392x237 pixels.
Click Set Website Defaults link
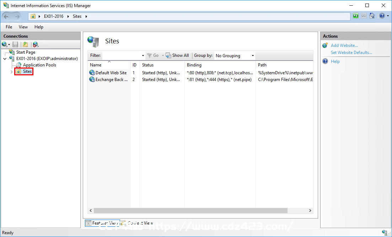(x=351, y=53)
